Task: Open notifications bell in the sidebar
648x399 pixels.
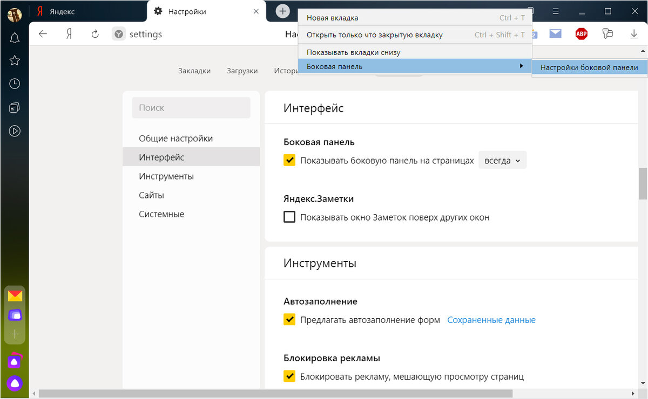Action: (15, 38)
